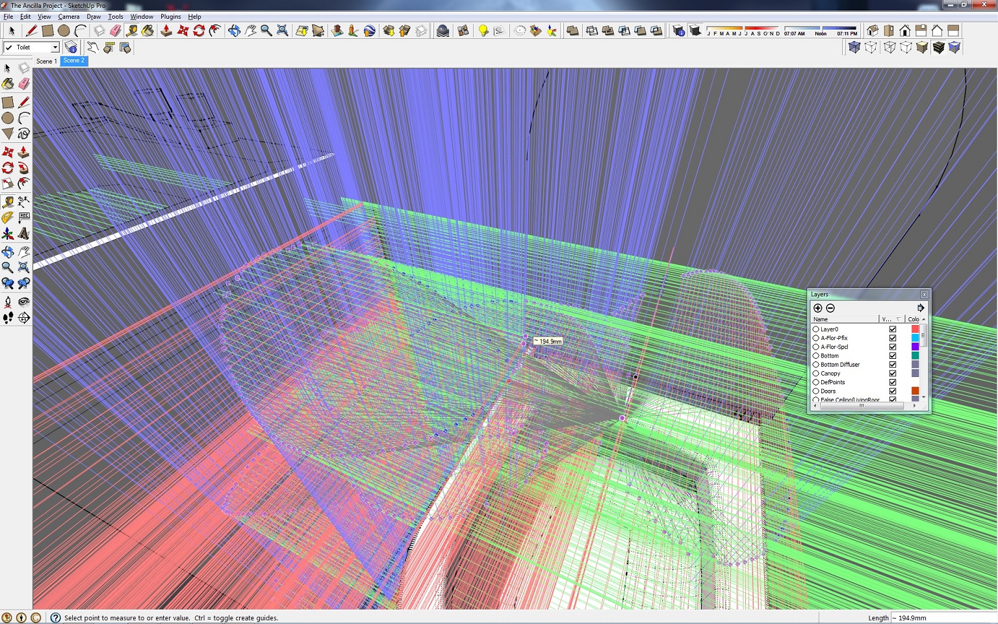Viewport: 998px width, 624px height.
Task: Select the Line pencil tool in top toolbar
Action: pos(31,31)
